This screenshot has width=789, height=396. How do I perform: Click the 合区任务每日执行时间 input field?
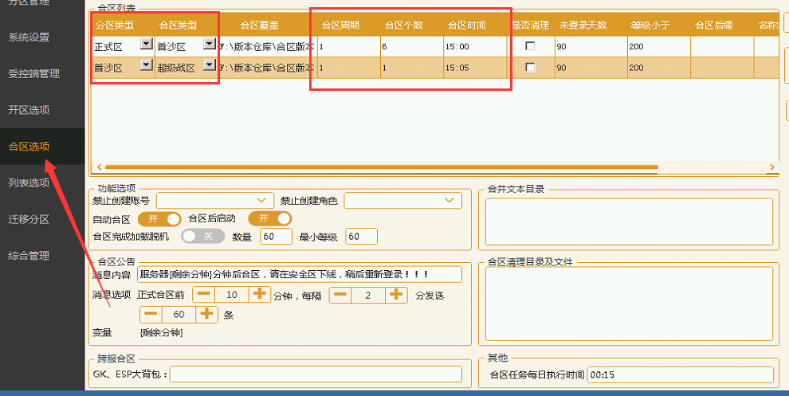coord(680,374)
